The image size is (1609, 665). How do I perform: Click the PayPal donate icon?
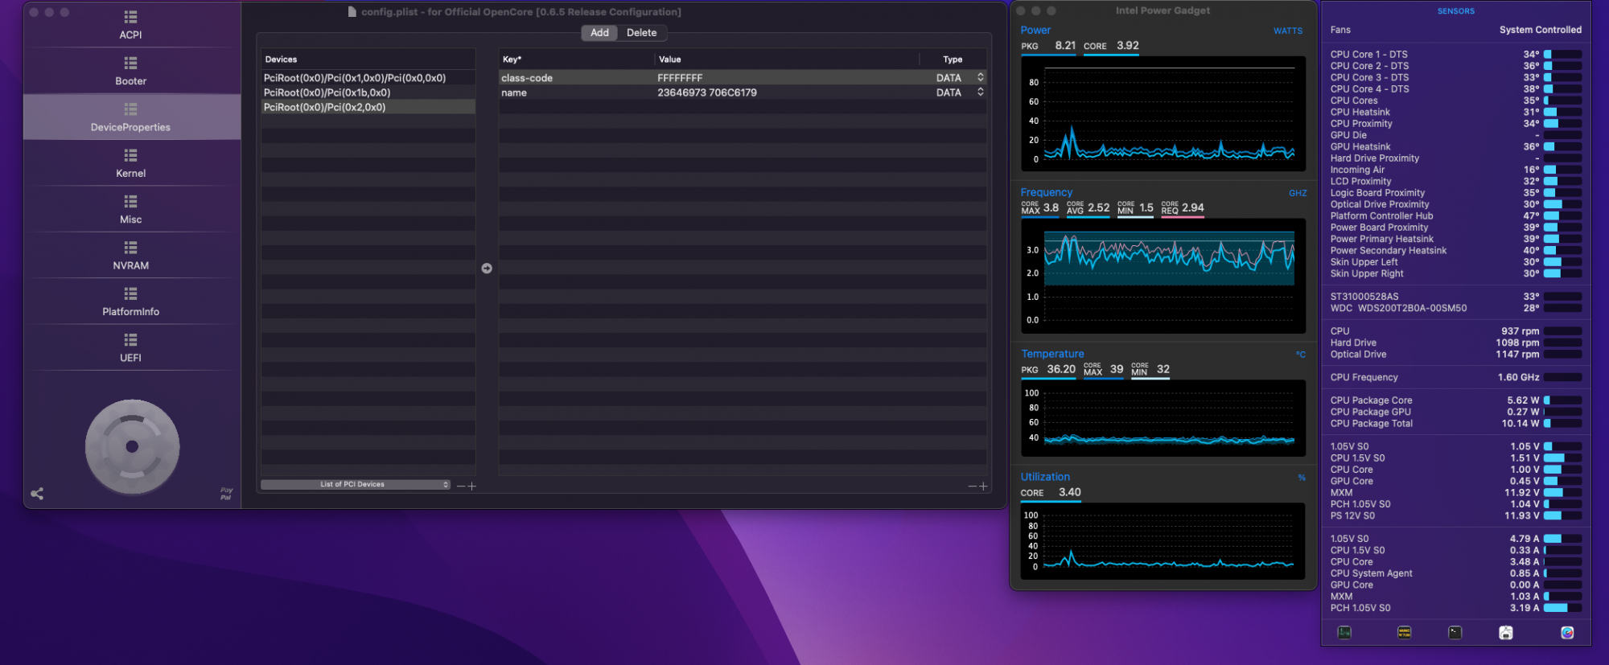[226, 494]
